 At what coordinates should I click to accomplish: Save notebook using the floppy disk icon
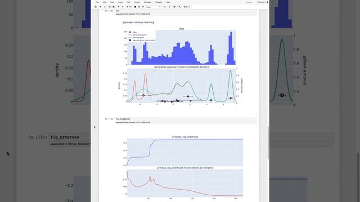pyautogui.click(x=96, y=7)
